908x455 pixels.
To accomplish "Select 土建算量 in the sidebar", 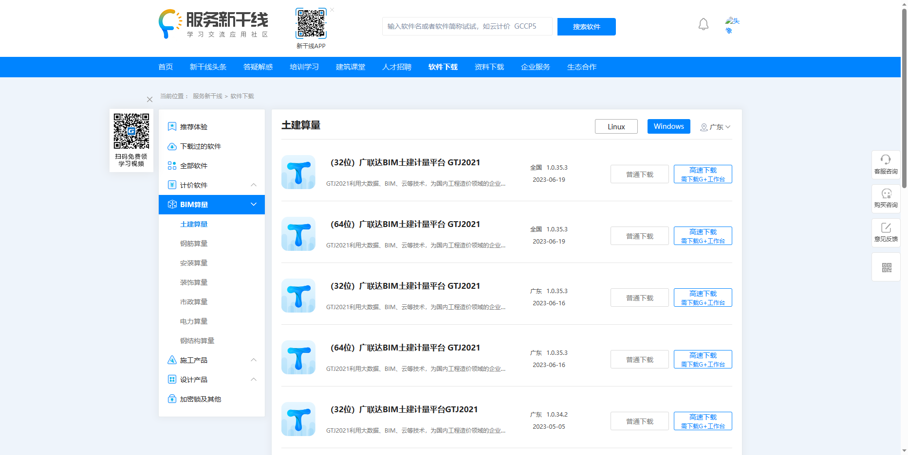I will click(x=194, y=224).
